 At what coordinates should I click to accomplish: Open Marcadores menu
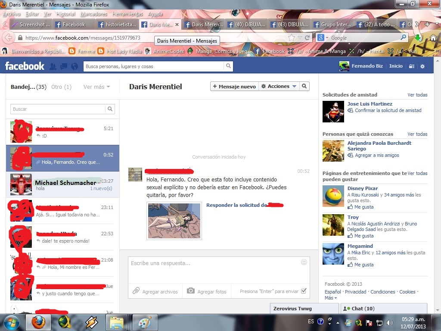click(x=93, y=14)
